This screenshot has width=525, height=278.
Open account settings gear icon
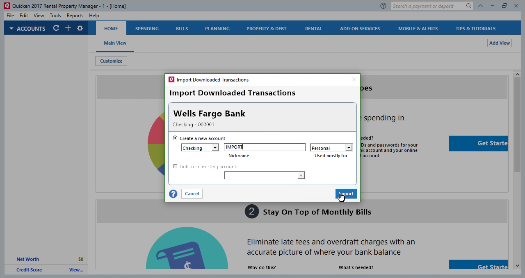click(80, 28)
